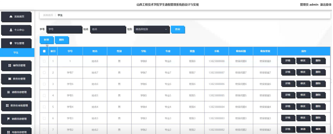Open 详情 for the 姓名8 row
Image resolution: width=333 pixels, height=134 pixels.
(x=288, y=61)
